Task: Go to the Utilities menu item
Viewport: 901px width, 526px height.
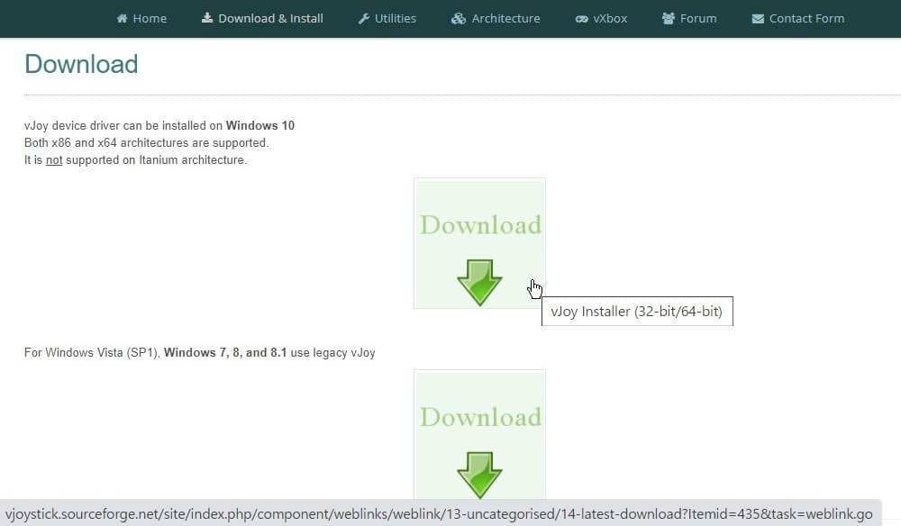Action: 387,18
